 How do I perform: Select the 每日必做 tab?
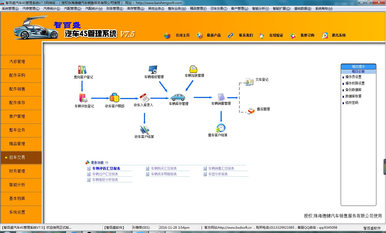click(358, 72)
